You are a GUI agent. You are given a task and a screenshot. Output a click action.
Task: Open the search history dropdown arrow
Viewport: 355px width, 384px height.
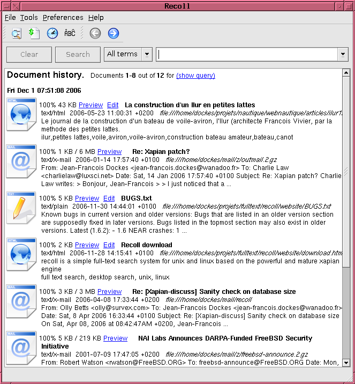(x=343, y=54)
